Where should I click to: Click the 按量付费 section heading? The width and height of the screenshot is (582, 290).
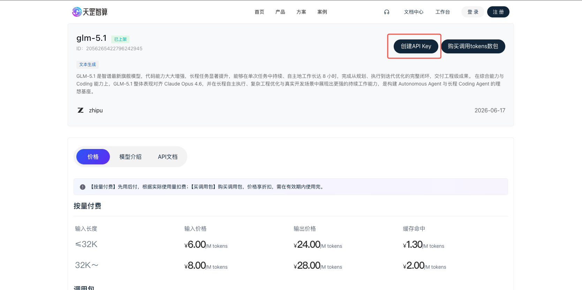point(88,206)
